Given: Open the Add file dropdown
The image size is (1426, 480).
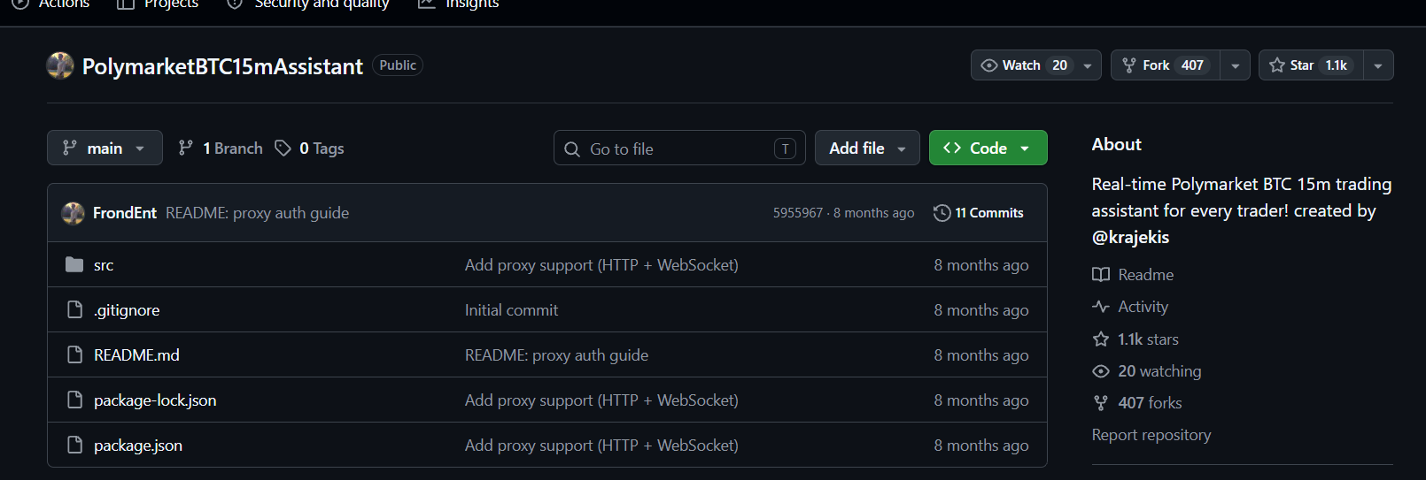Looking at the screenshot, I should (867, 148).
